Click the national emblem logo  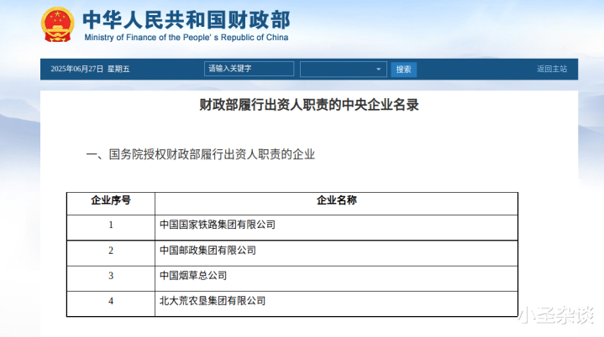57,24
